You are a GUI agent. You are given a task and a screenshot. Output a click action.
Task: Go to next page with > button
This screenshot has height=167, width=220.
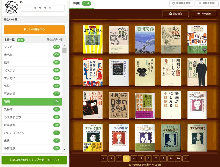pos(186,158)
